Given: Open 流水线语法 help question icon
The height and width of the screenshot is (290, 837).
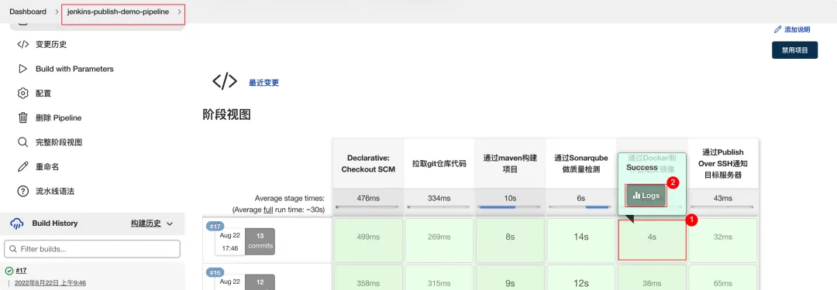Looking at the screenshot, I should 22,191.
